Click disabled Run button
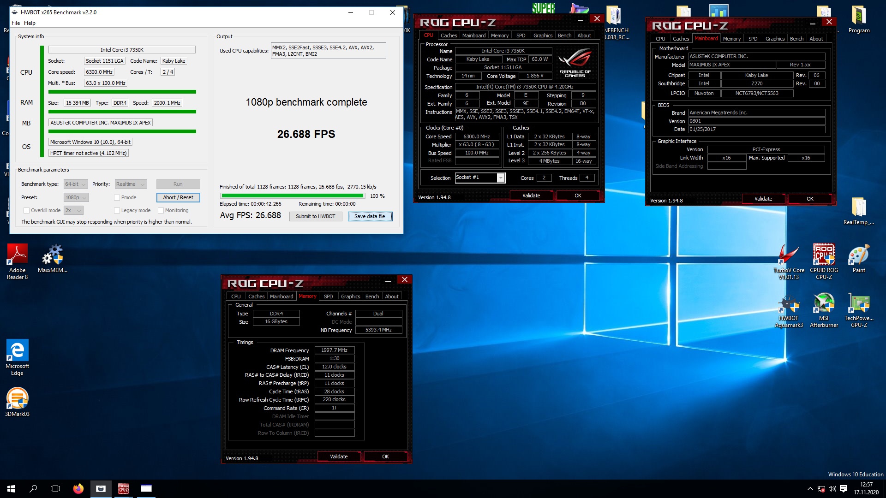 pyautogui.click(x=178, y=184)
